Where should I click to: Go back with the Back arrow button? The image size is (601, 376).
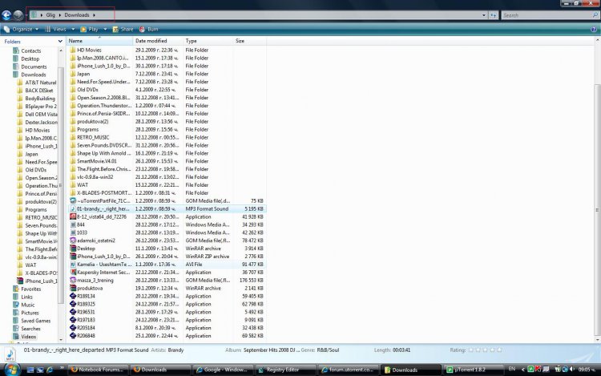(6, 15)
